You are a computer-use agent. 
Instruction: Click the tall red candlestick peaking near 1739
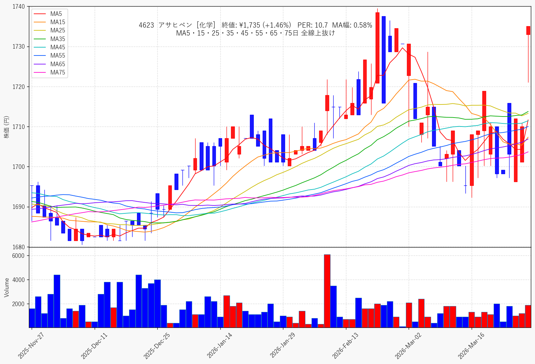coord(377,48)
